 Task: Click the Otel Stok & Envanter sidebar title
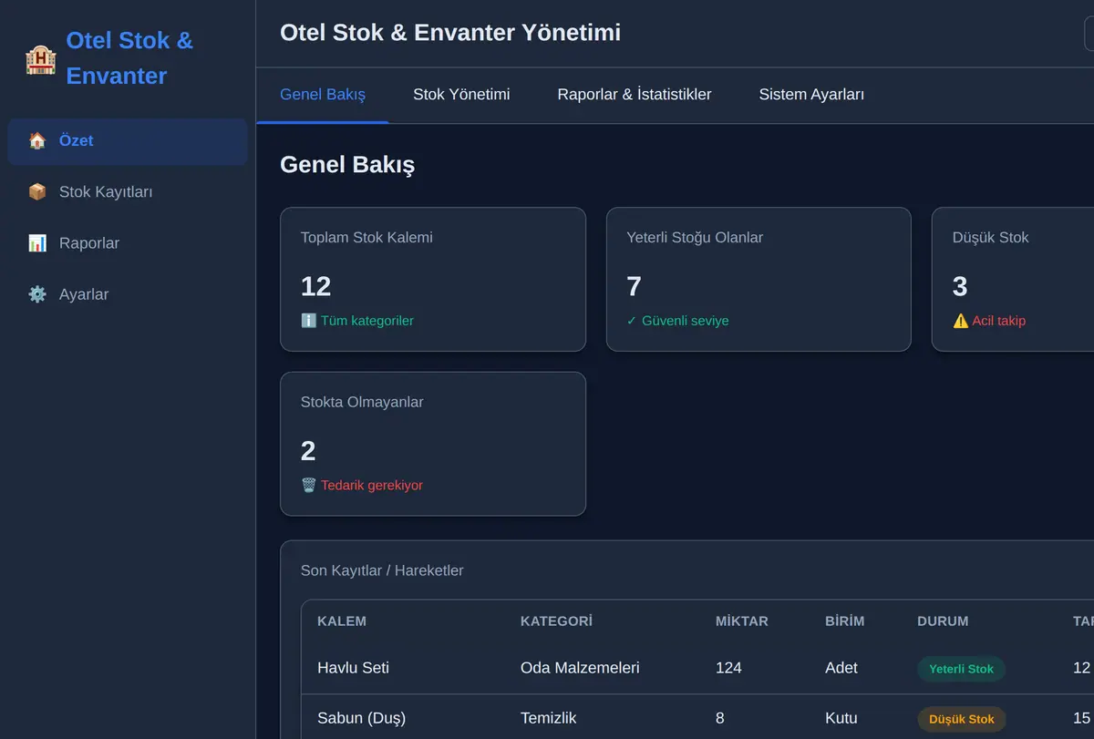click(x=129, y=58)
